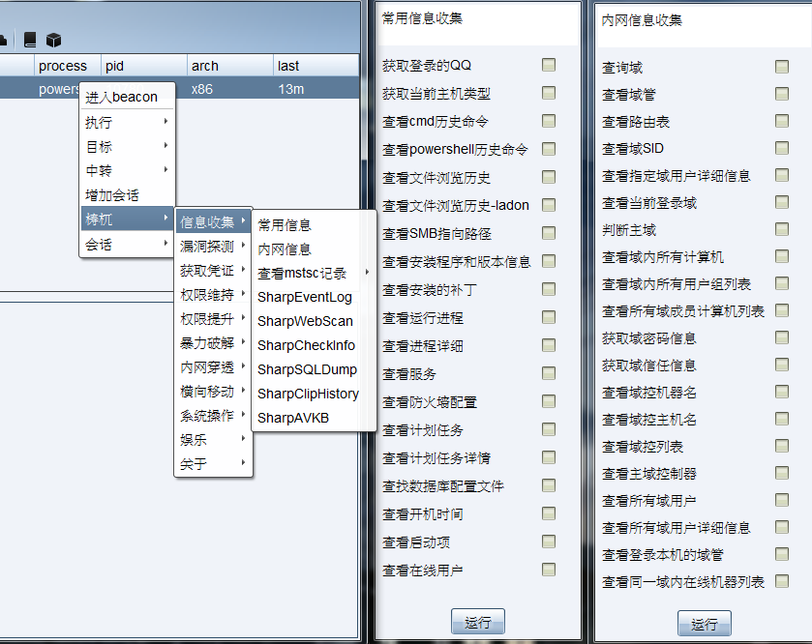Sort by the last column header
This screenshot has height=644, width=812.
coord(316,66)
